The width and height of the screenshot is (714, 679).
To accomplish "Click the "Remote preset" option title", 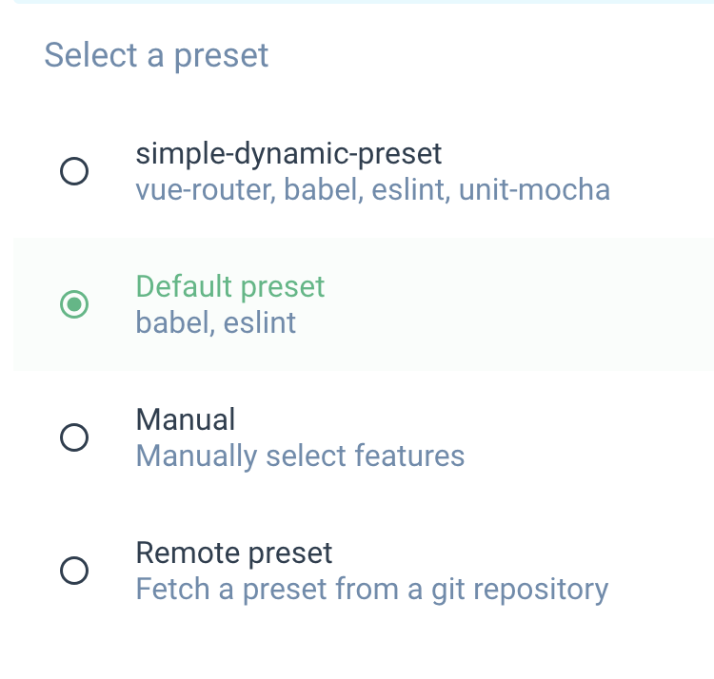I will (234, 553).
